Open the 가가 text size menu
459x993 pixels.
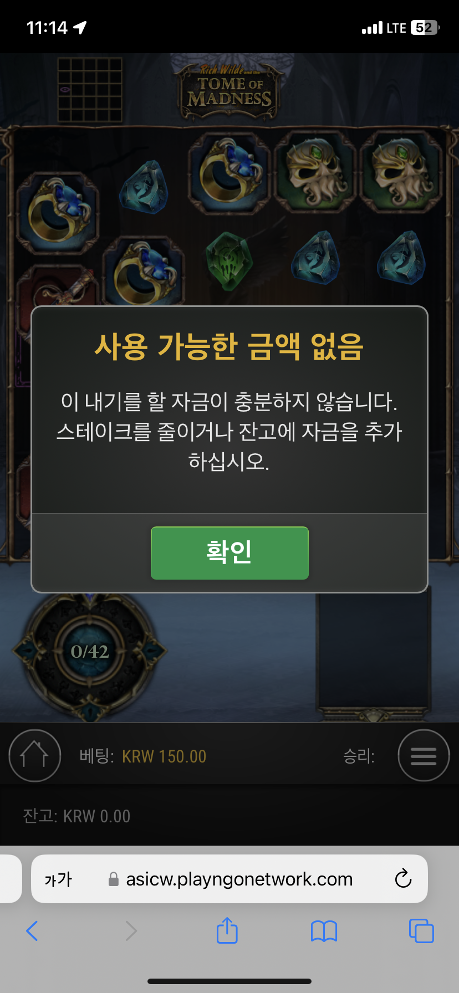[58, 879]
